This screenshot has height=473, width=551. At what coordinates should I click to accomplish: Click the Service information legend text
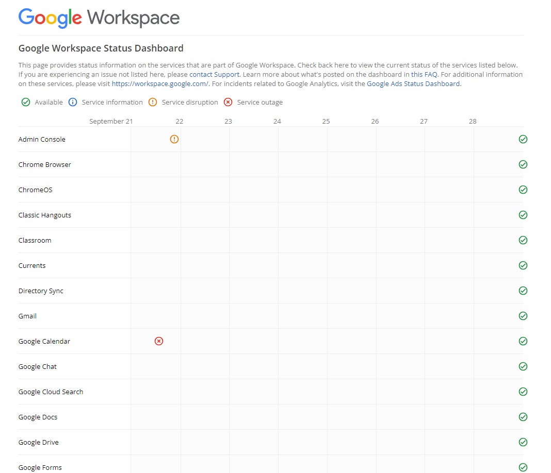pos(112,102)
